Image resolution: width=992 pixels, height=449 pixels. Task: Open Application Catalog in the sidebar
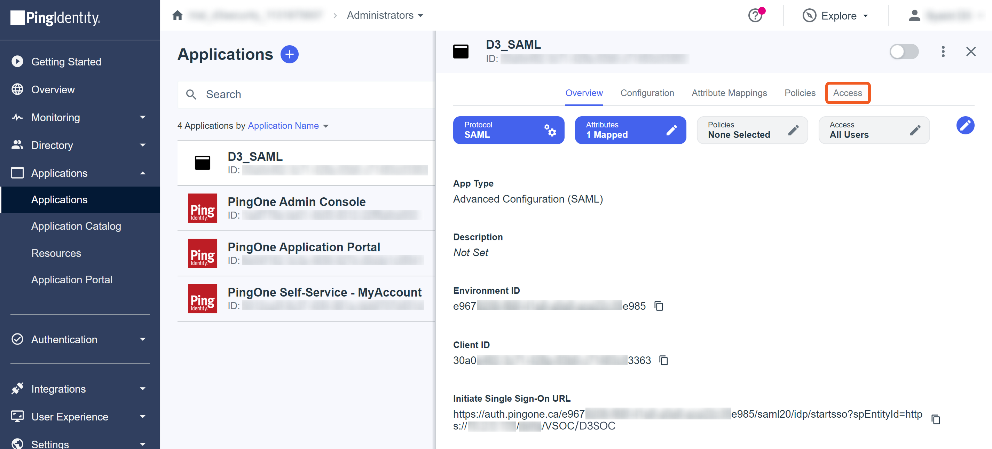point(76,226)
